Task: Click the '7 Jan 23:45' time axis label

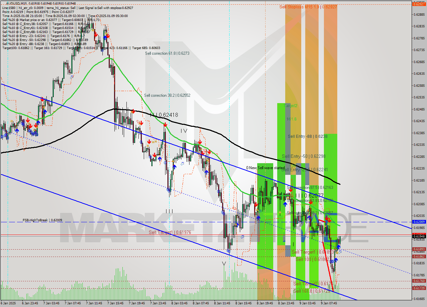Action: (158, 303)
